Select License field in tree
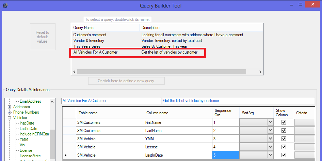The image size is (322, 161). pyautogui.click(x=26, y=150)
